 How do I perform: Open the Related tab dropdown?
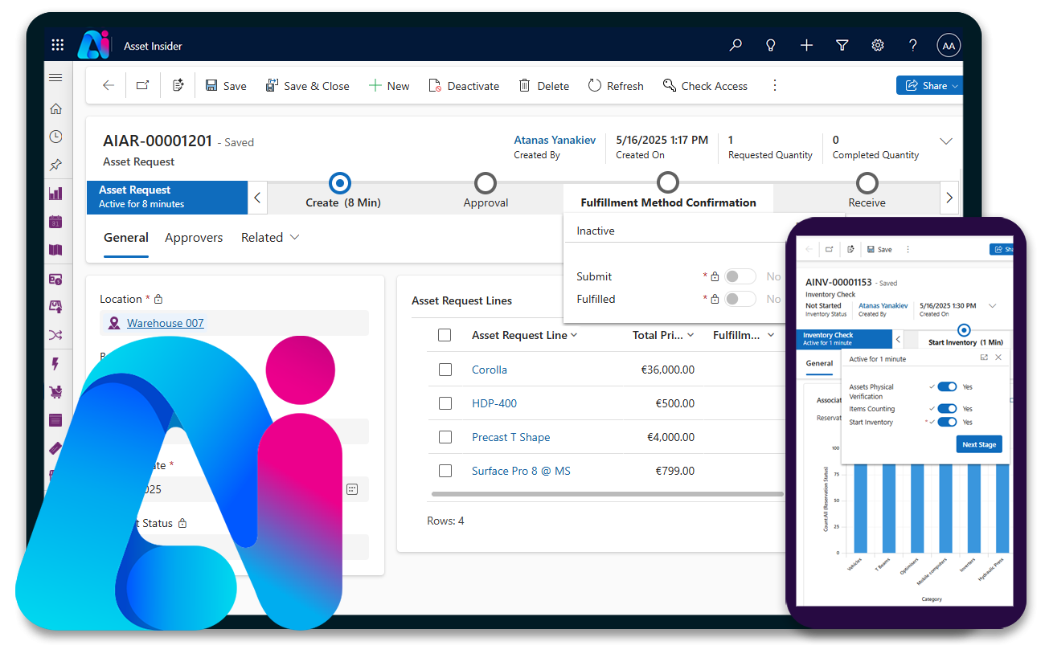[x=270, y=238]
